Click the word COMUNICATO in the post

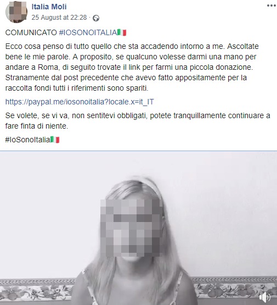pos(31,32)
